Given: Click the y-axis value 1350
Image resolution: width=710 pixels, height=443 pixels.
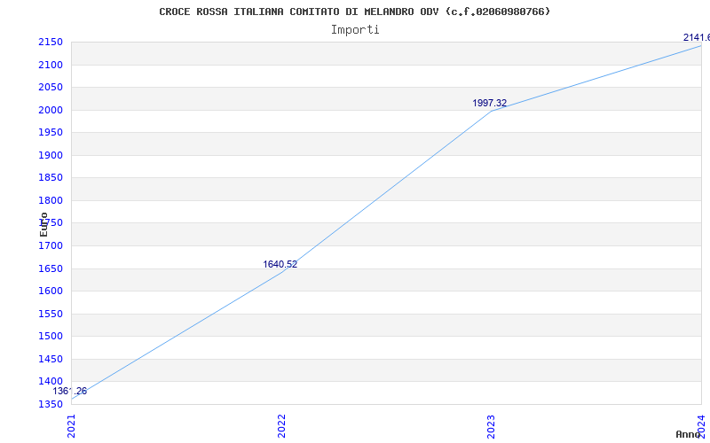Looking at the screenshot, I should tap(51, 404).
